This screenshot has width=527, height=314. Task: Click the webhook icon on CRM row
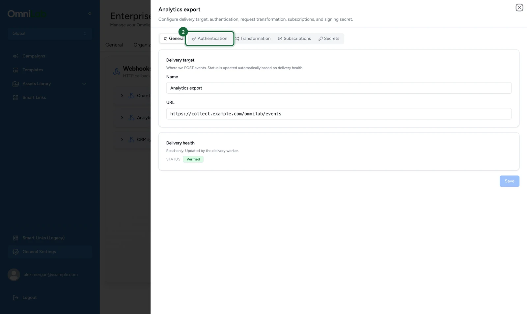point(131,140)
